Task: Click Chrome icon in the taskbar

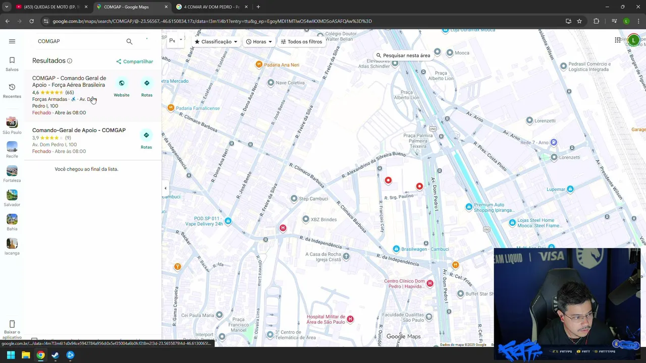Action: [40, 355]
